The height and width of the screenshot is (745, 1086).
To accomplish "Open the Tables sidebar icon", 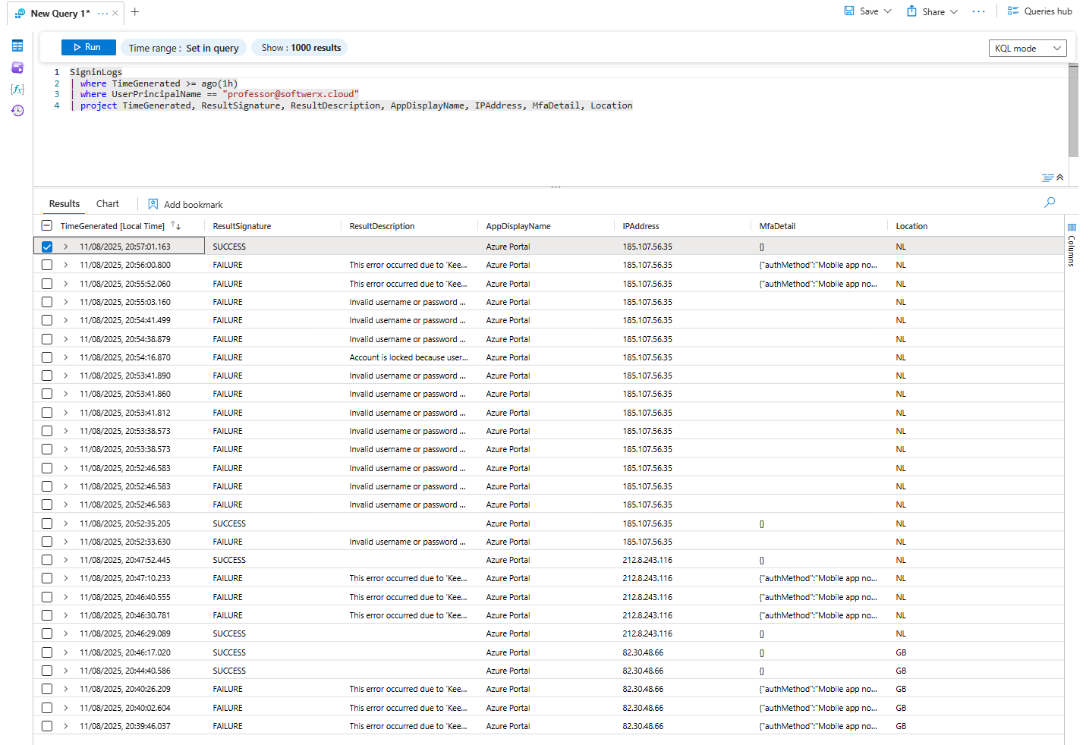I will [17, 46].
